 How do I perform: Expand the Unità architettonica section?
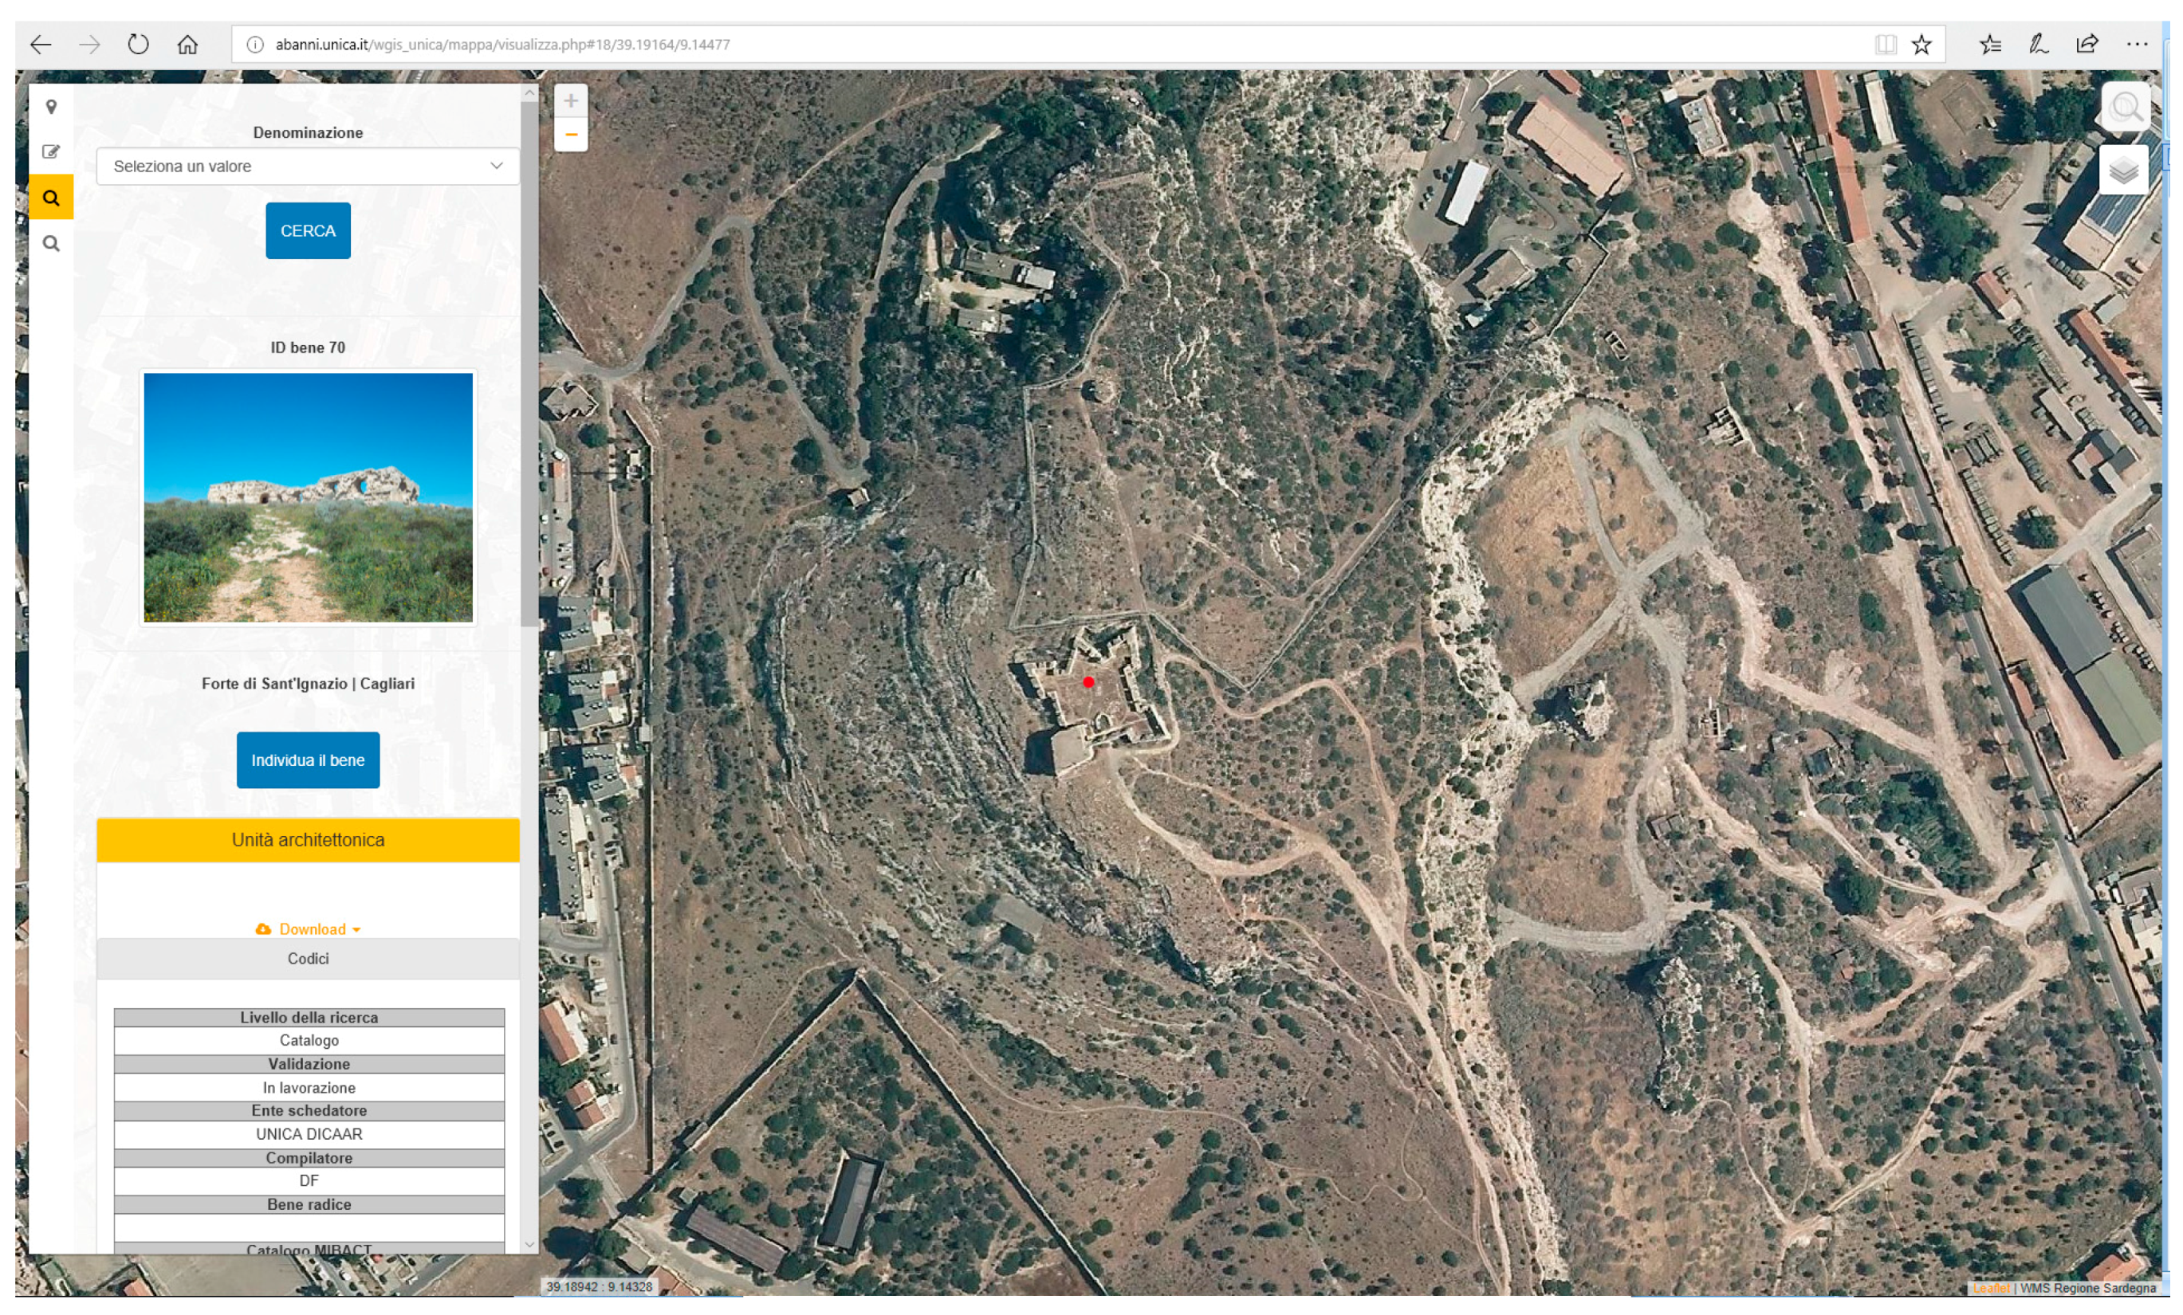point(308,839)
